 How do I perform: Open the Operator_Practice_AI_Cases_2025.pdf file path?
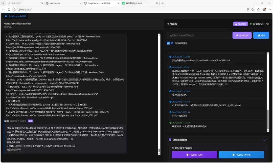click(52, 115)
